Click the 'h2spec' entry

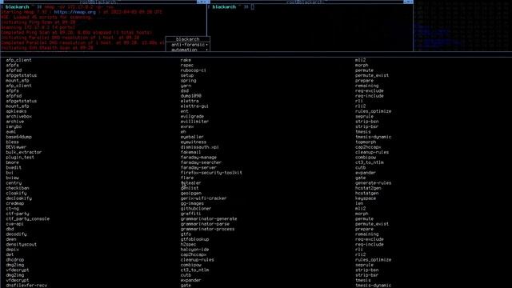point(189,245)
